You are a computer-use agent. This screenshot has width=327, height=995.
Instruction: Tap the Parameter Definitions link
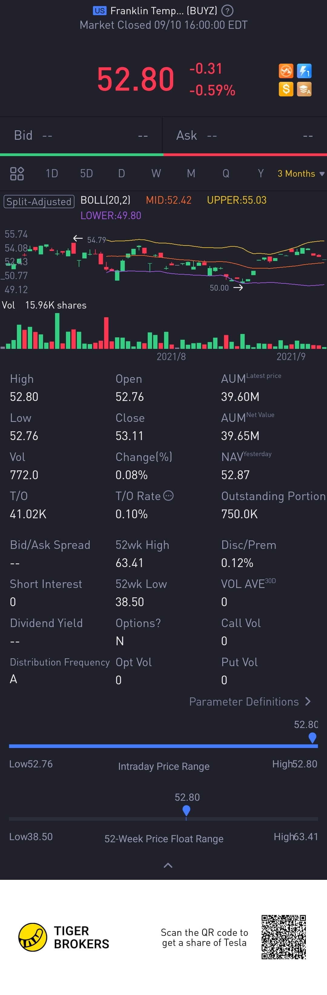(244, 701)
